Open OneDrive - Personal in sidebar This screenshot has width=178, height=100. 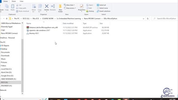(x=8, y=38)
